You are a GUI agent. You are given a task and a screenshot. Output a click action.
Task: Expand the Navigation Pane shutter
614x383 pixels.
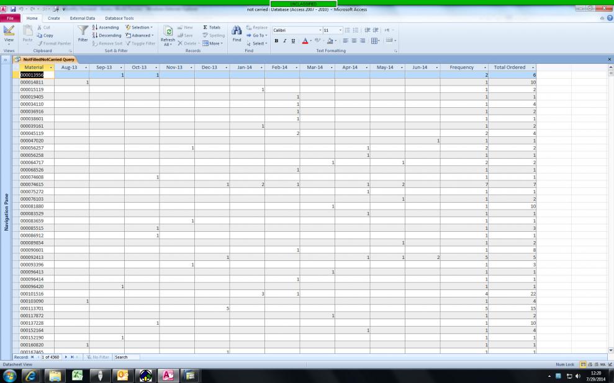click(x=6, y=59)
